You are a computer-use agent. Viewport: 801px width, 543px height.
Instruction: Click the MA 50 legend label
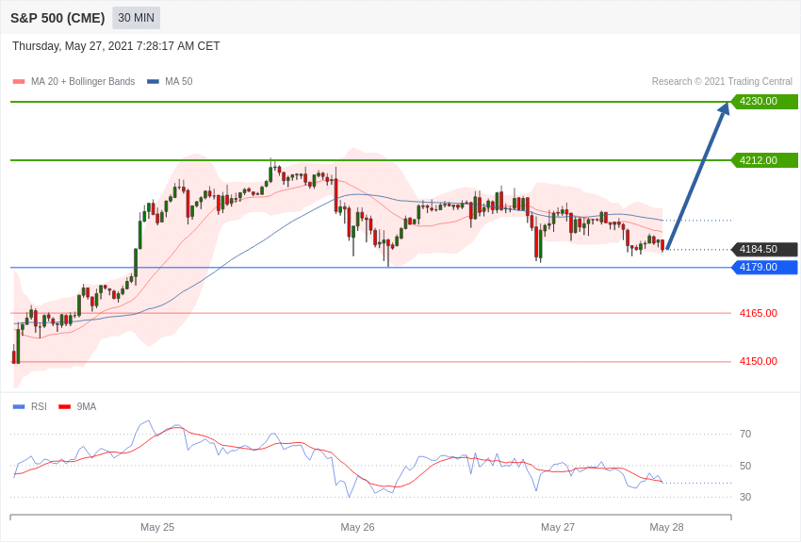(179, 81)
